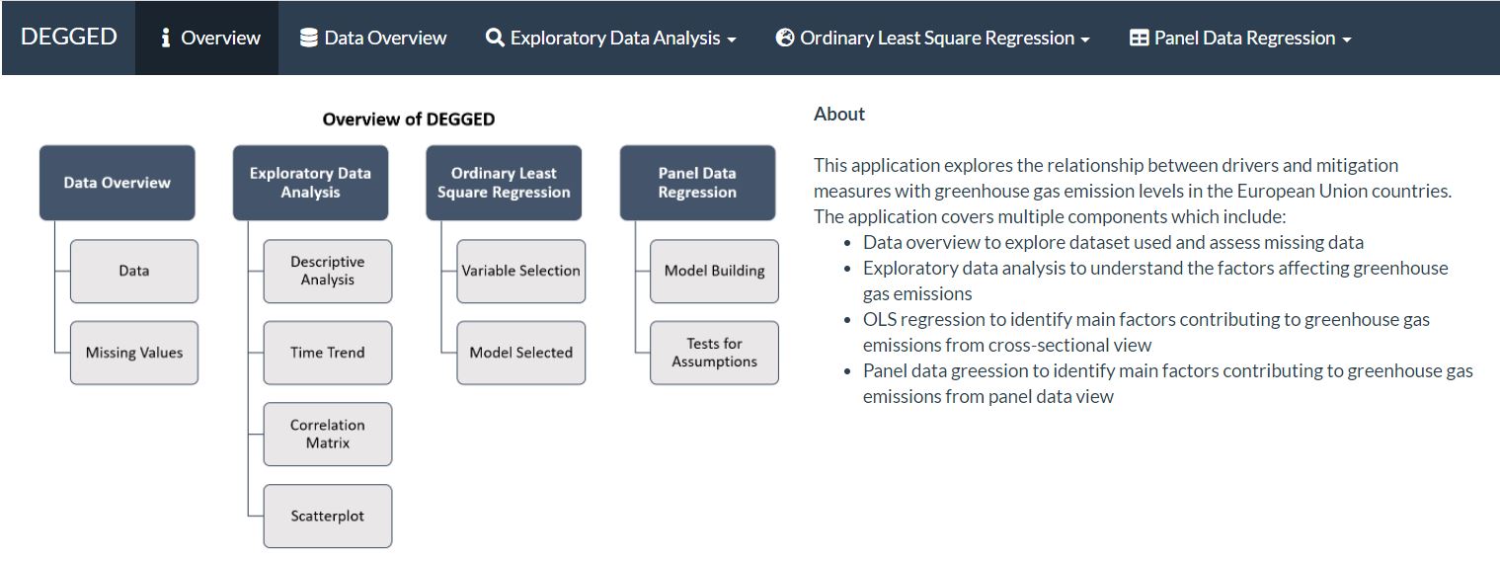Select the Model Selected diagram box

pos(521,353)
